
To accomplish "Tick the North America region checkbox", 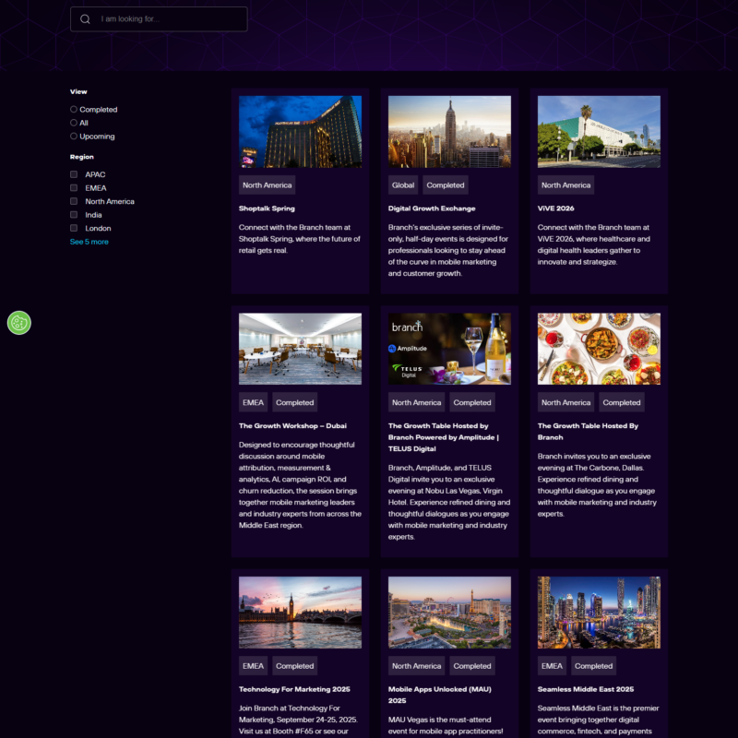I will point(74,201).
